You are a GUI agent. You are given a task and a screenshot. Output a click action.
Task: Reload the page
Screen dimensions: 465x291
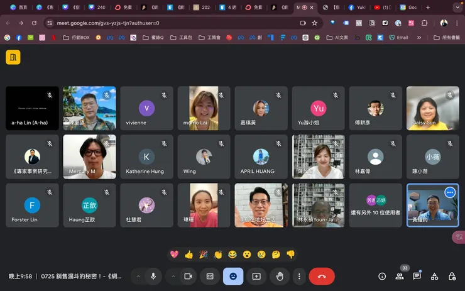coord(34,23)
